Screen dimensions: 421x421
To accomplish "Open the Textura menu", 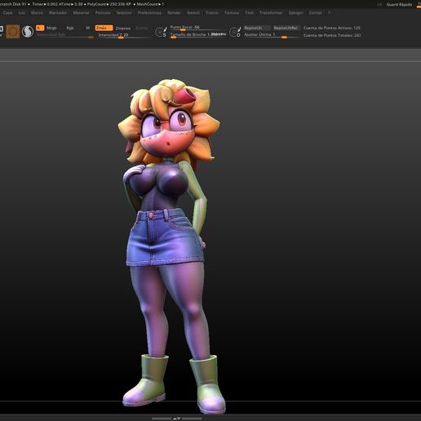I will click(x=232, y=12).
